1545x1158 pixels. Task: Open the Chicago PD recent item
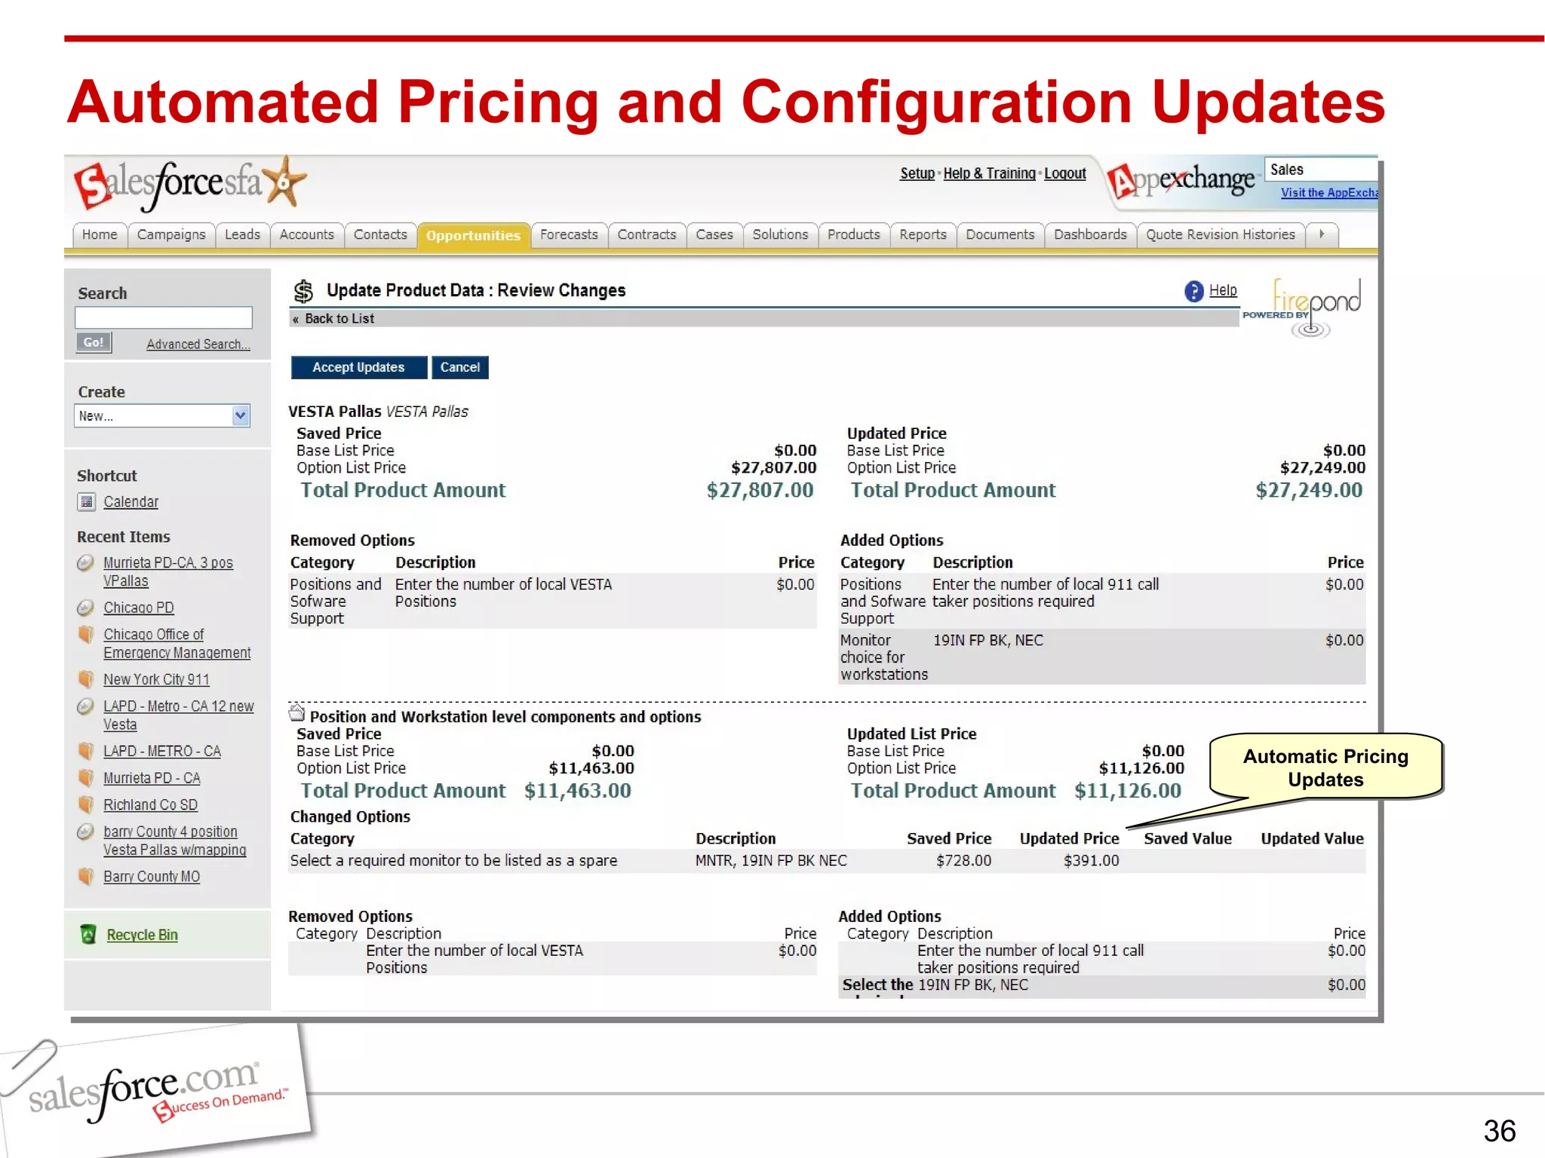pyautogui.click(x=139, y=608)
